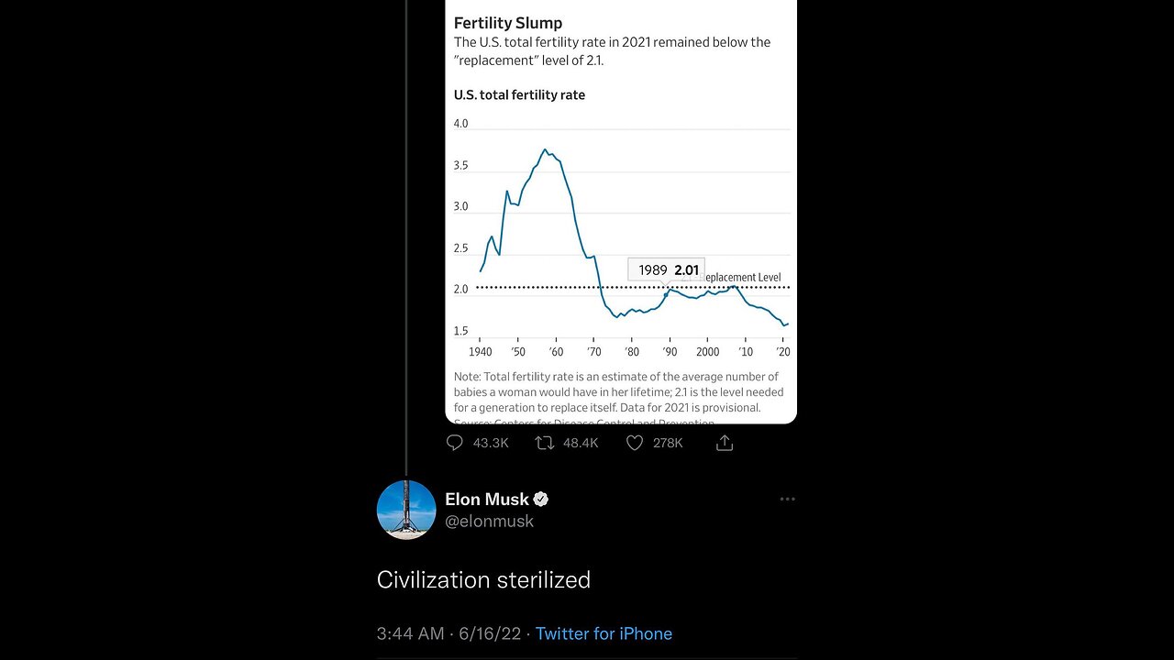Click the reply comment icon

pos(454,443)
